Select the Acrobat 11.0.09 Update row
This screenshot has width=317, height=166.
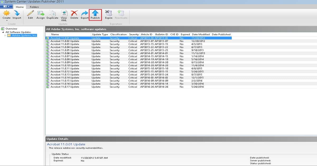point(138,62)
